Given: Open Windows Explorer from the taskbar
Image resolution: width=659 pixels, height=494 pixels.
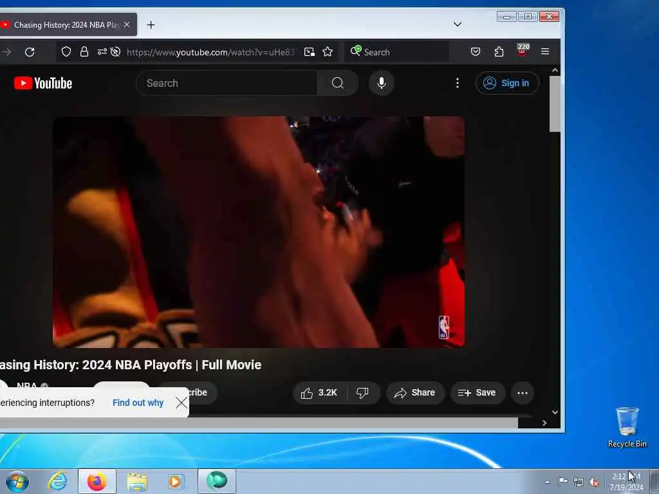Looking at the screenshot, I should click(x=137, y=482).
